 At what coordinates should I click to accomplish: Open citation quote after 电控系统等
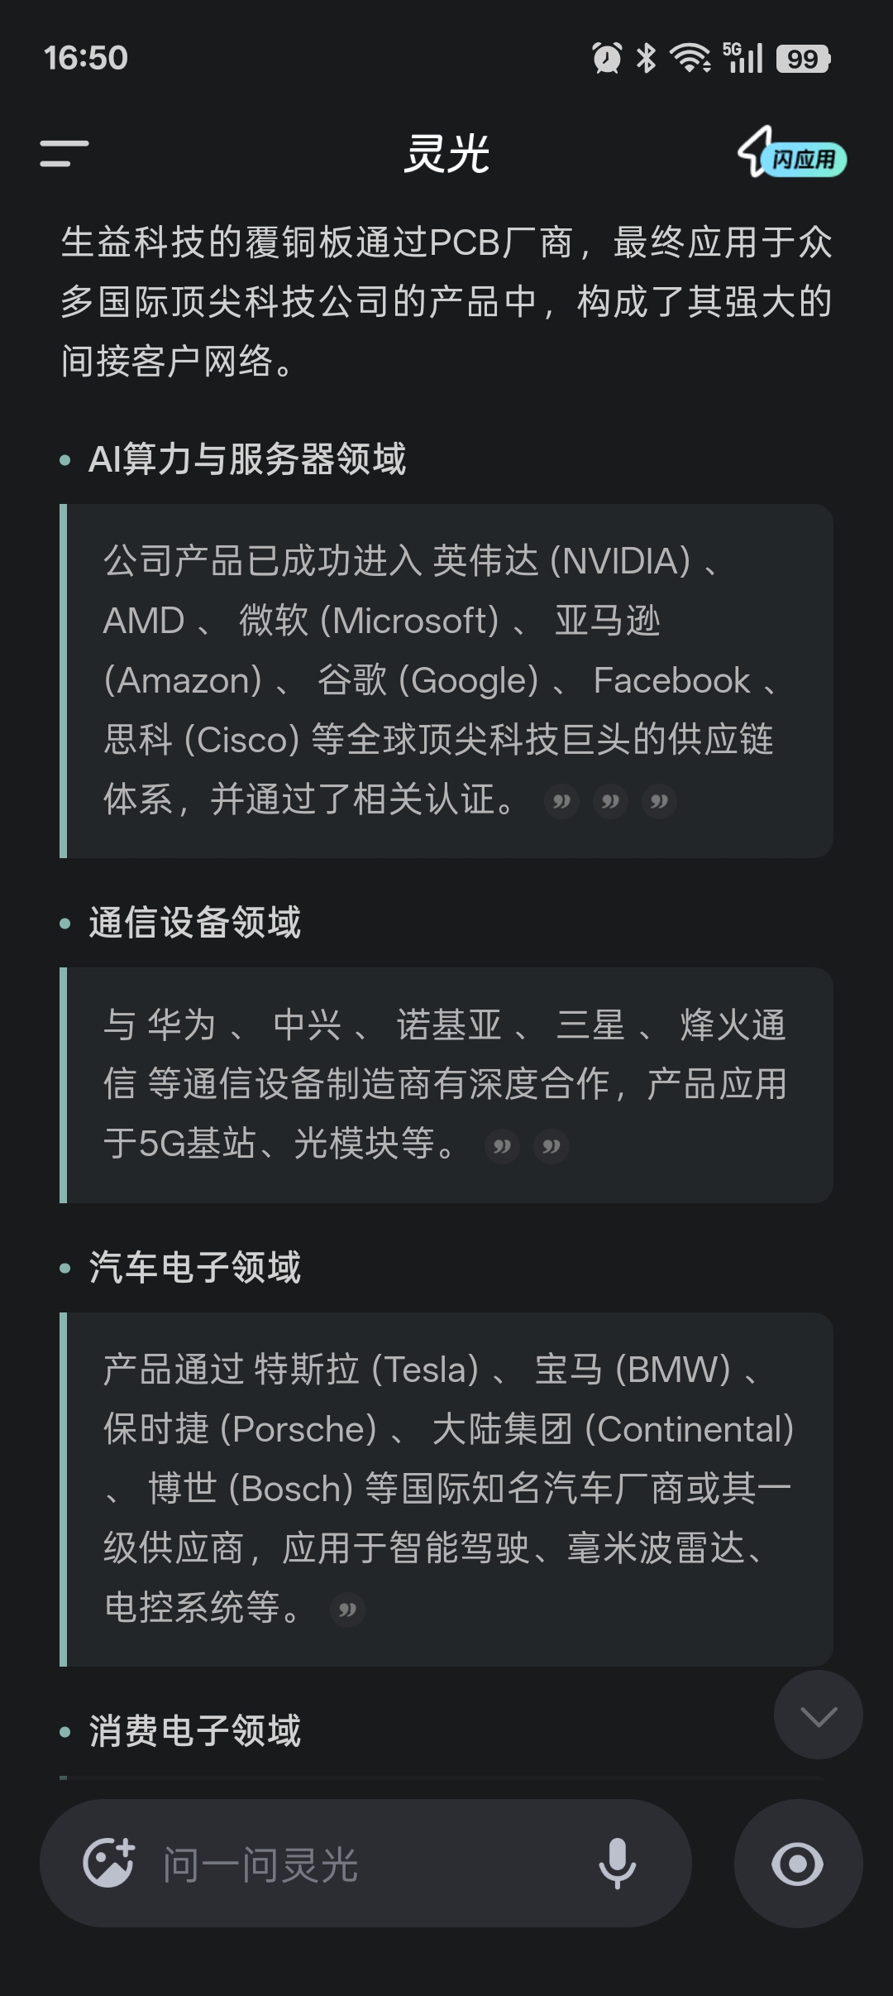[x=347, y=1610]
